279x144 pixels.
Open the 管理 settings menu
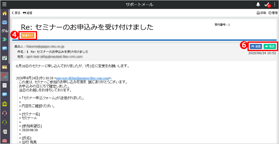coord(273,13)
